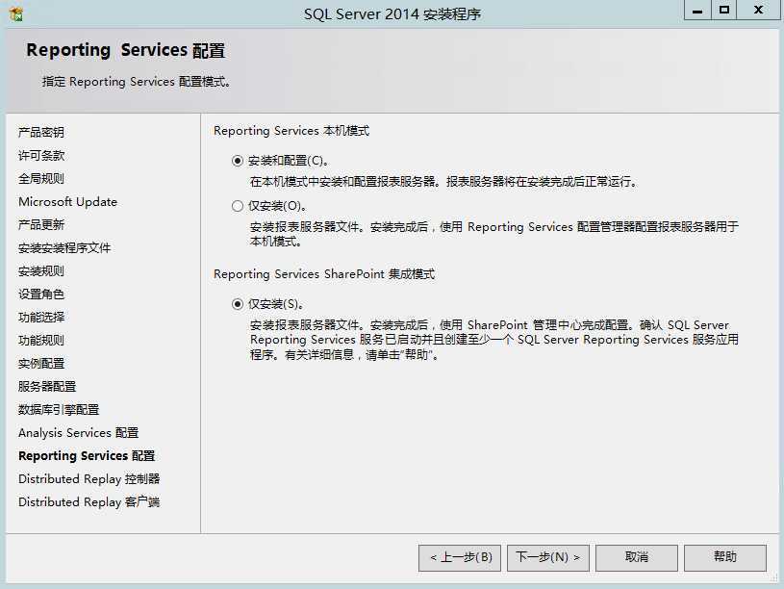Cancel setup with the 取消 button
The height and width of the screenshot is (589, 784).
point(637,557)
